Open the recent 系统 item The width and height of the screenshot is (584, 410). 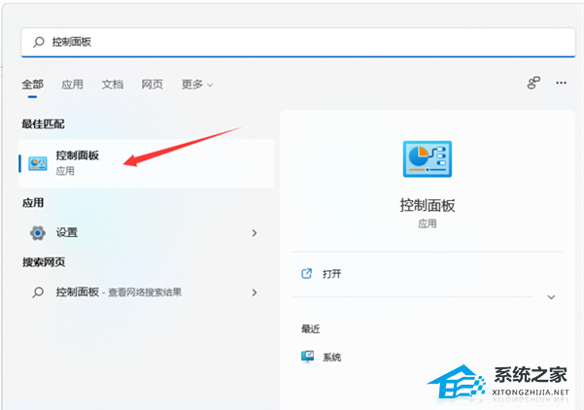pyautogui.click(x=331, y=357)
